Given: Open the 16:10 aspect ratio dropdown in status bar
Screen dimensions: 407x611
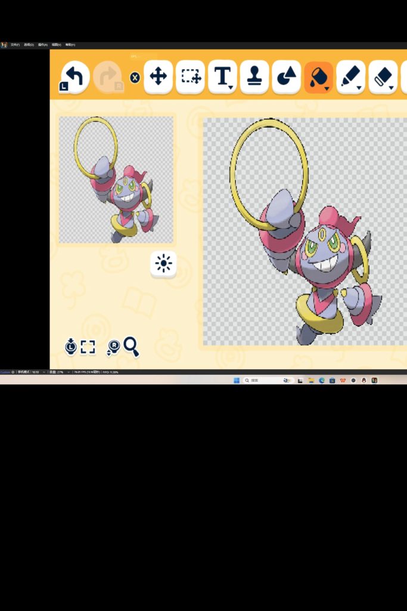Looking at the screenshot, I should click(38, 372).
